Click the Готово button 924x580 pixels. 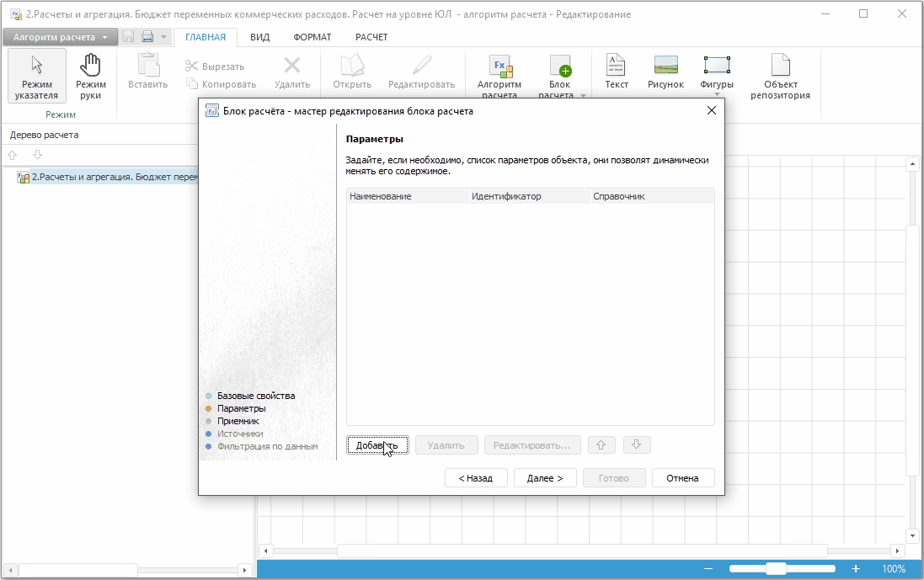coord(614,478)
